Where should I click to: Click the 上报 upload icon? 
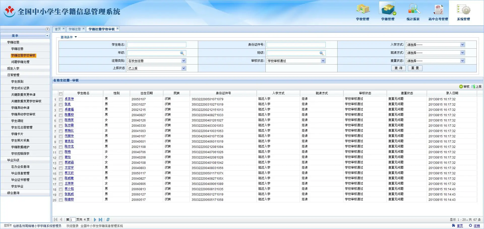tap(473, 86)
